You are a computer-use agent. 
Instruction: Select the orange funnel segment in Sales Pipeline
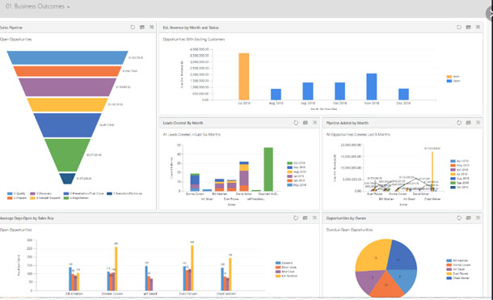pos(67,71)
